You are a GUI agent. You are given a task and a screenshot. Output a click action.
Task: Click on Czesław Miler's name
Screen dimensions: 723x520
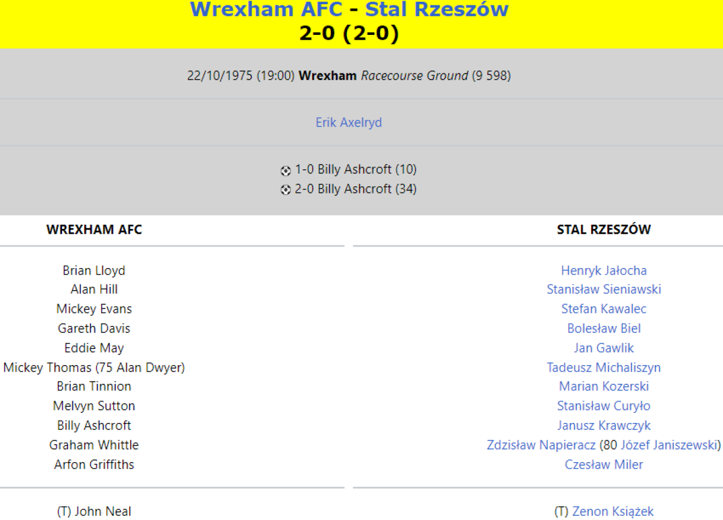pyautogui.click(x=604, y=465)
